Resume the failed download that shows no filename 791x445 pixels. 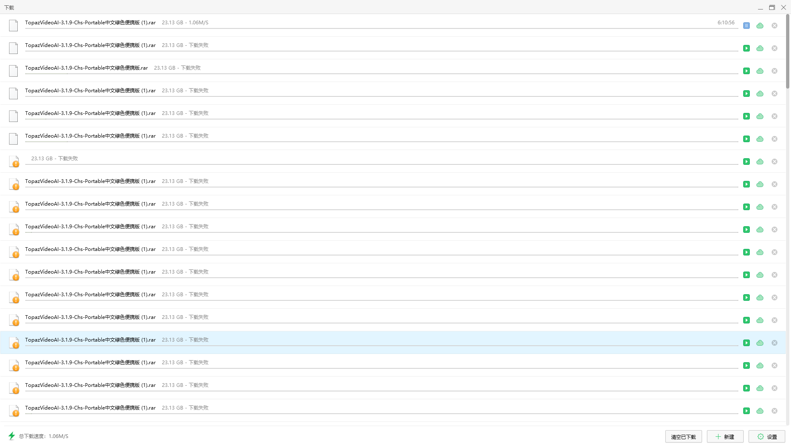click(747, 162)
